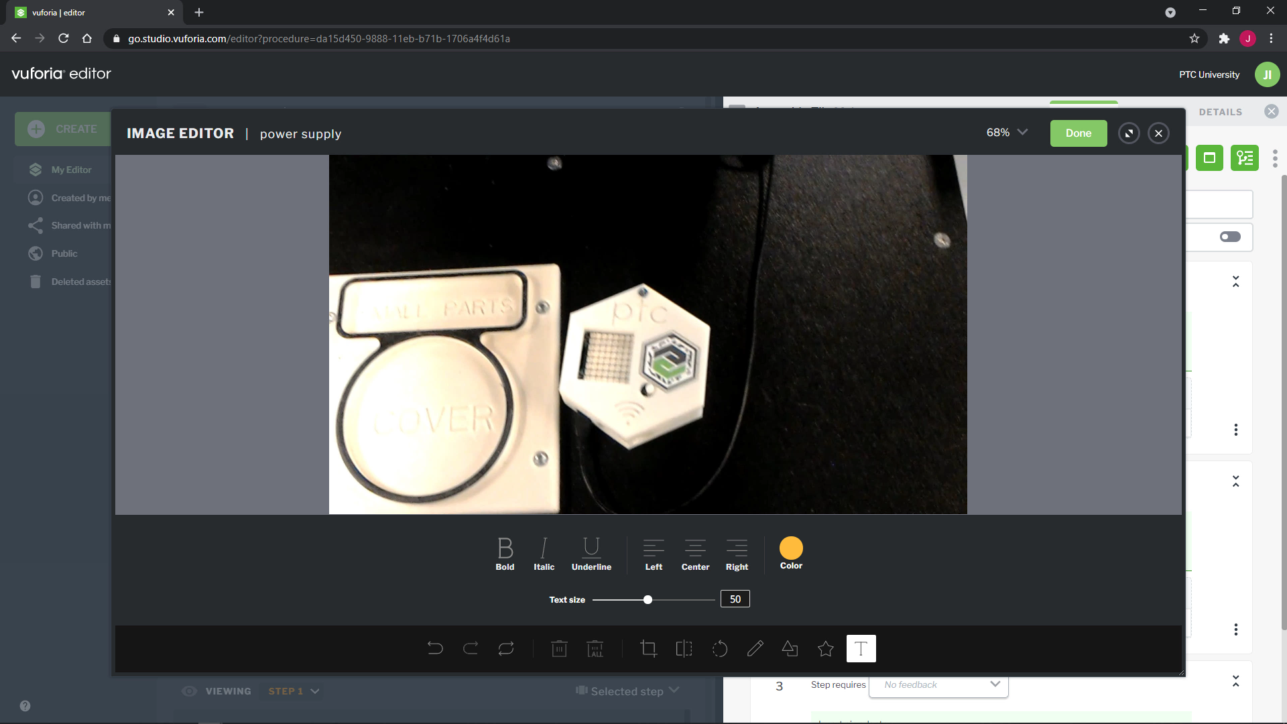Open the JI user avatar menu
The image size is (1287, 724).
(1267, 74)
